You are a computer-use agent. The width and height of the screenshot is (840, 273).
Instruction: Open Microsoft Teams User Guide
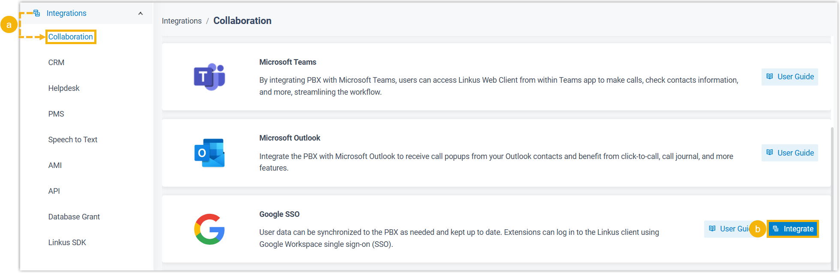click(789, 77)
